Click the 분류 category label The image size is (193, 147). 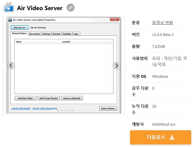click(136, 23)
